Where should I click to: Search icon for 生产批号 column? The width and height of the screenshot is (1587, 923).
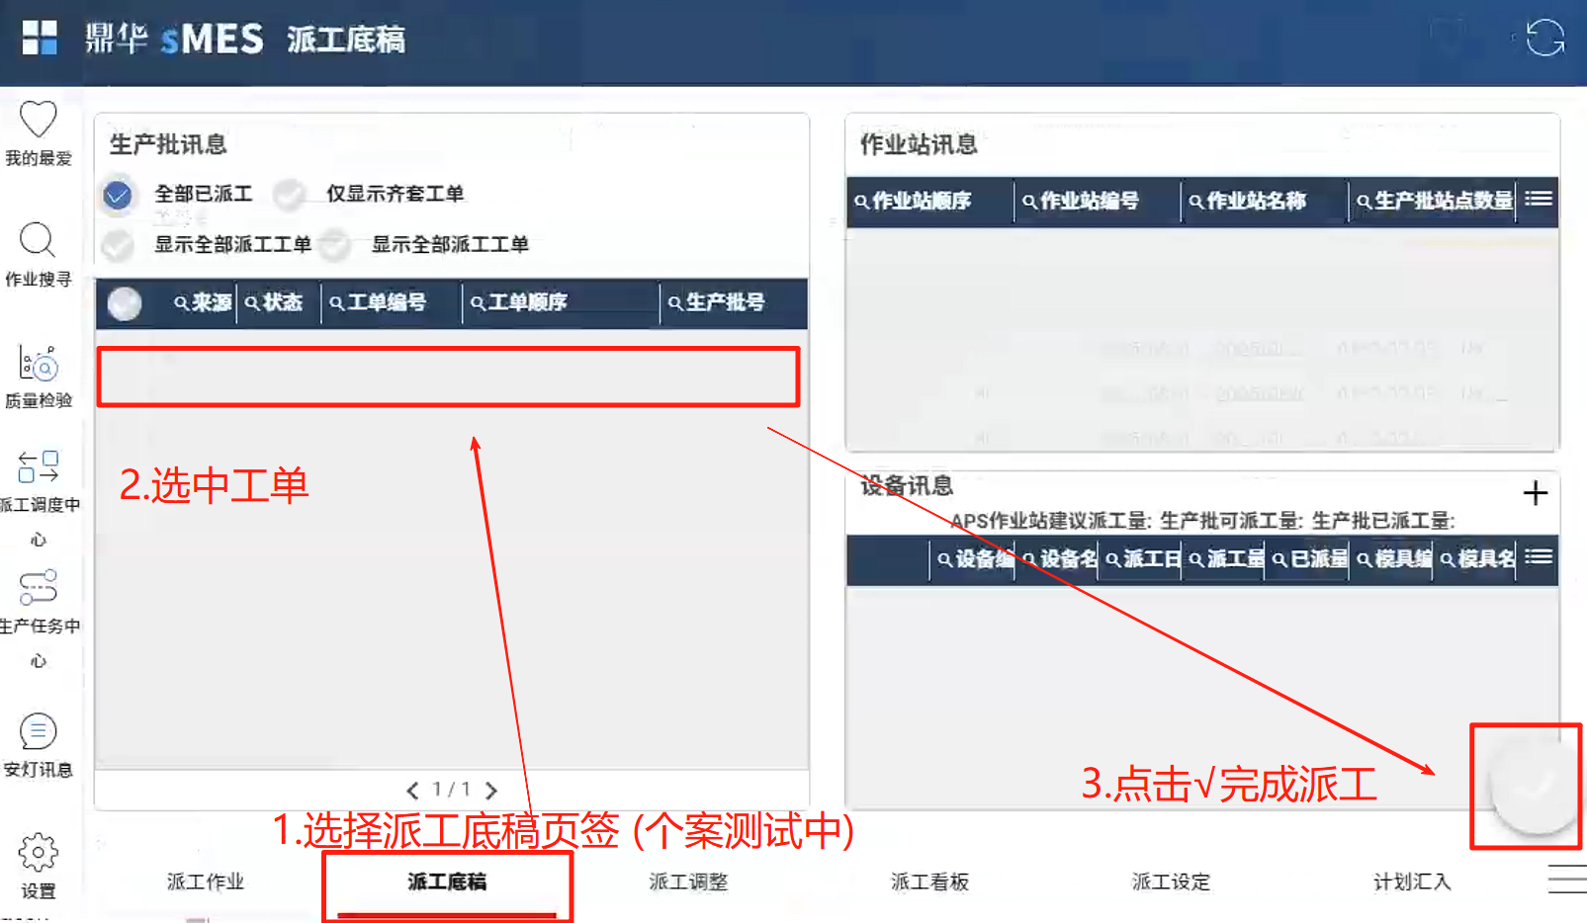click(x=675, y=302)
